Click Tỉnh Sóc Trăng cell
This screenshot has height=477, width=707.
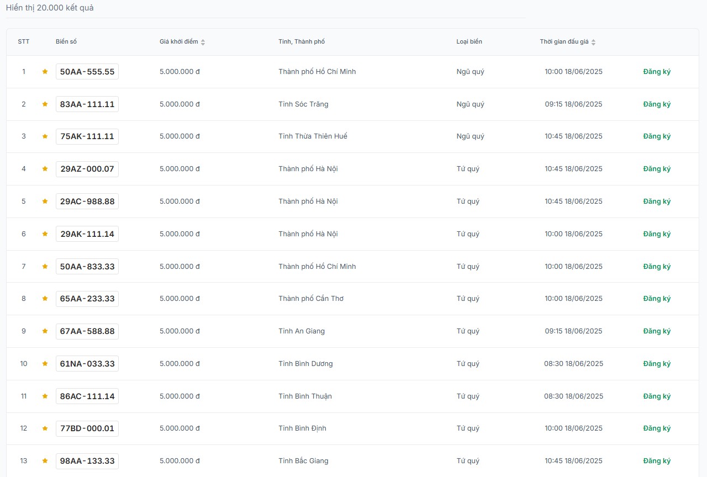point(303,104)
